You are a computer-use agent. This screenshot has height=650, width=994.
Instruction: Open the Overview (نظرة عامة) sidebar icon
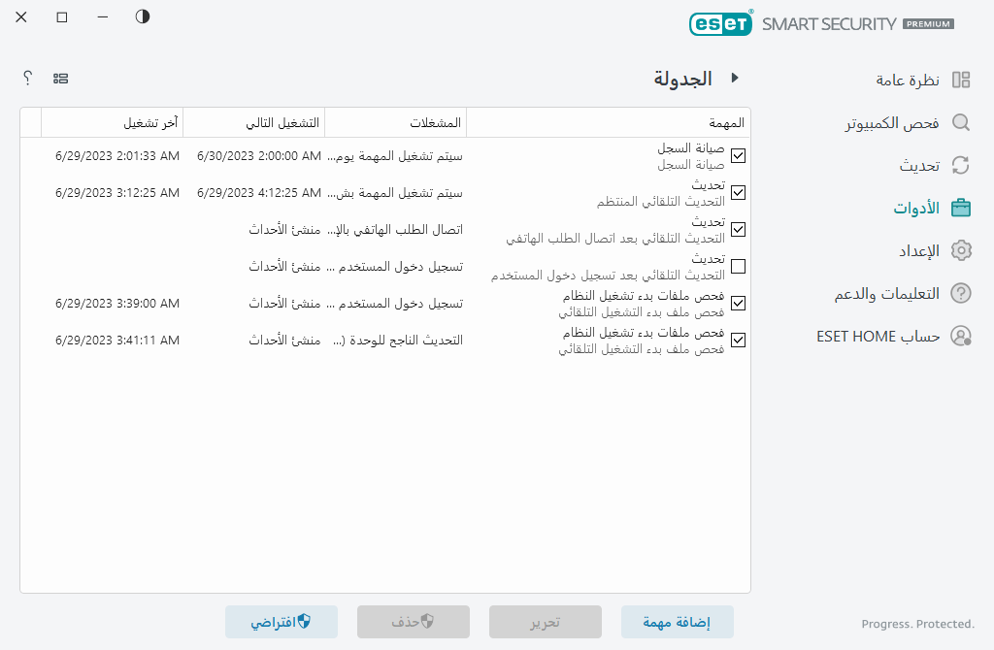[961, 80]
